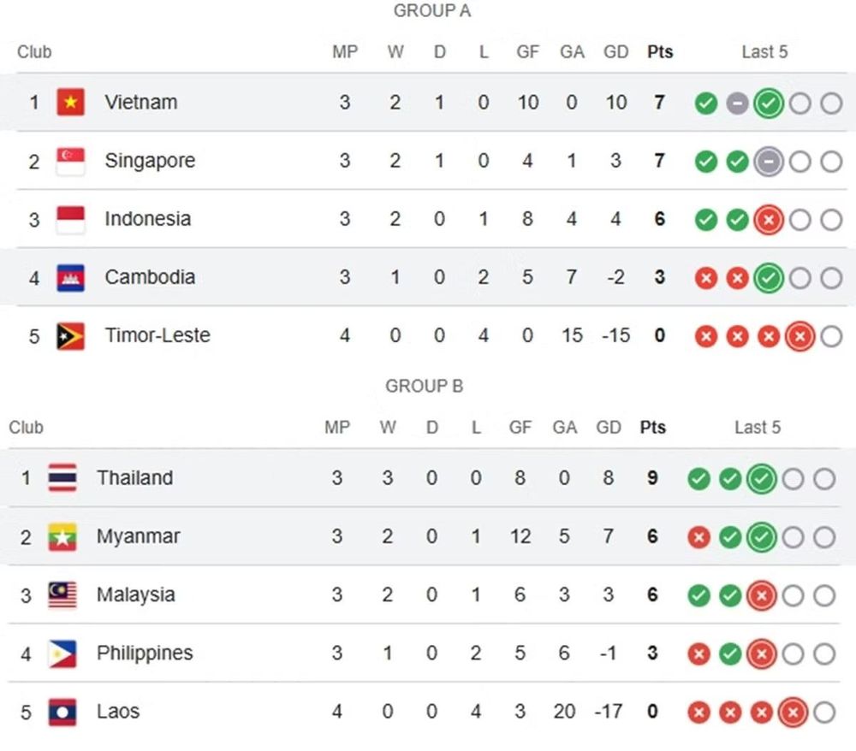
Task: Click the Philippines flag icon
Action: 62,653
